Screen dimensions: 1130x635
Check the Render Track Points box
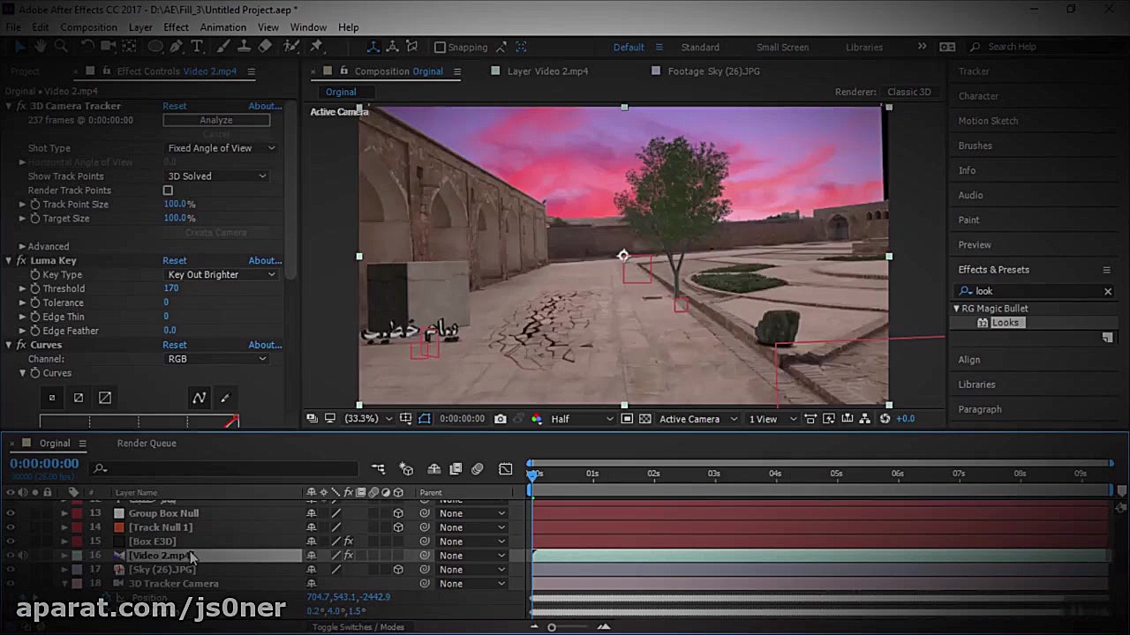click(168, 190)
